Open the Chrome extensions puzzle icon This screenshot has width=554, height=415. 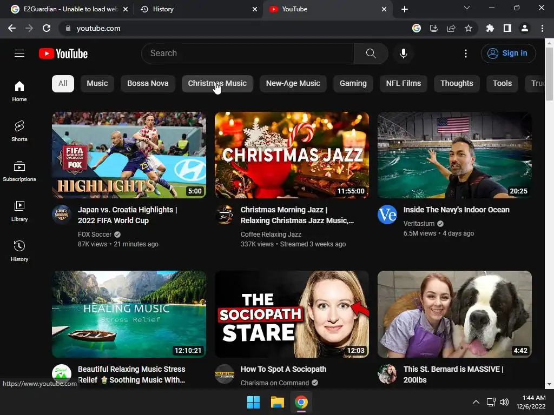coord(490,28)
